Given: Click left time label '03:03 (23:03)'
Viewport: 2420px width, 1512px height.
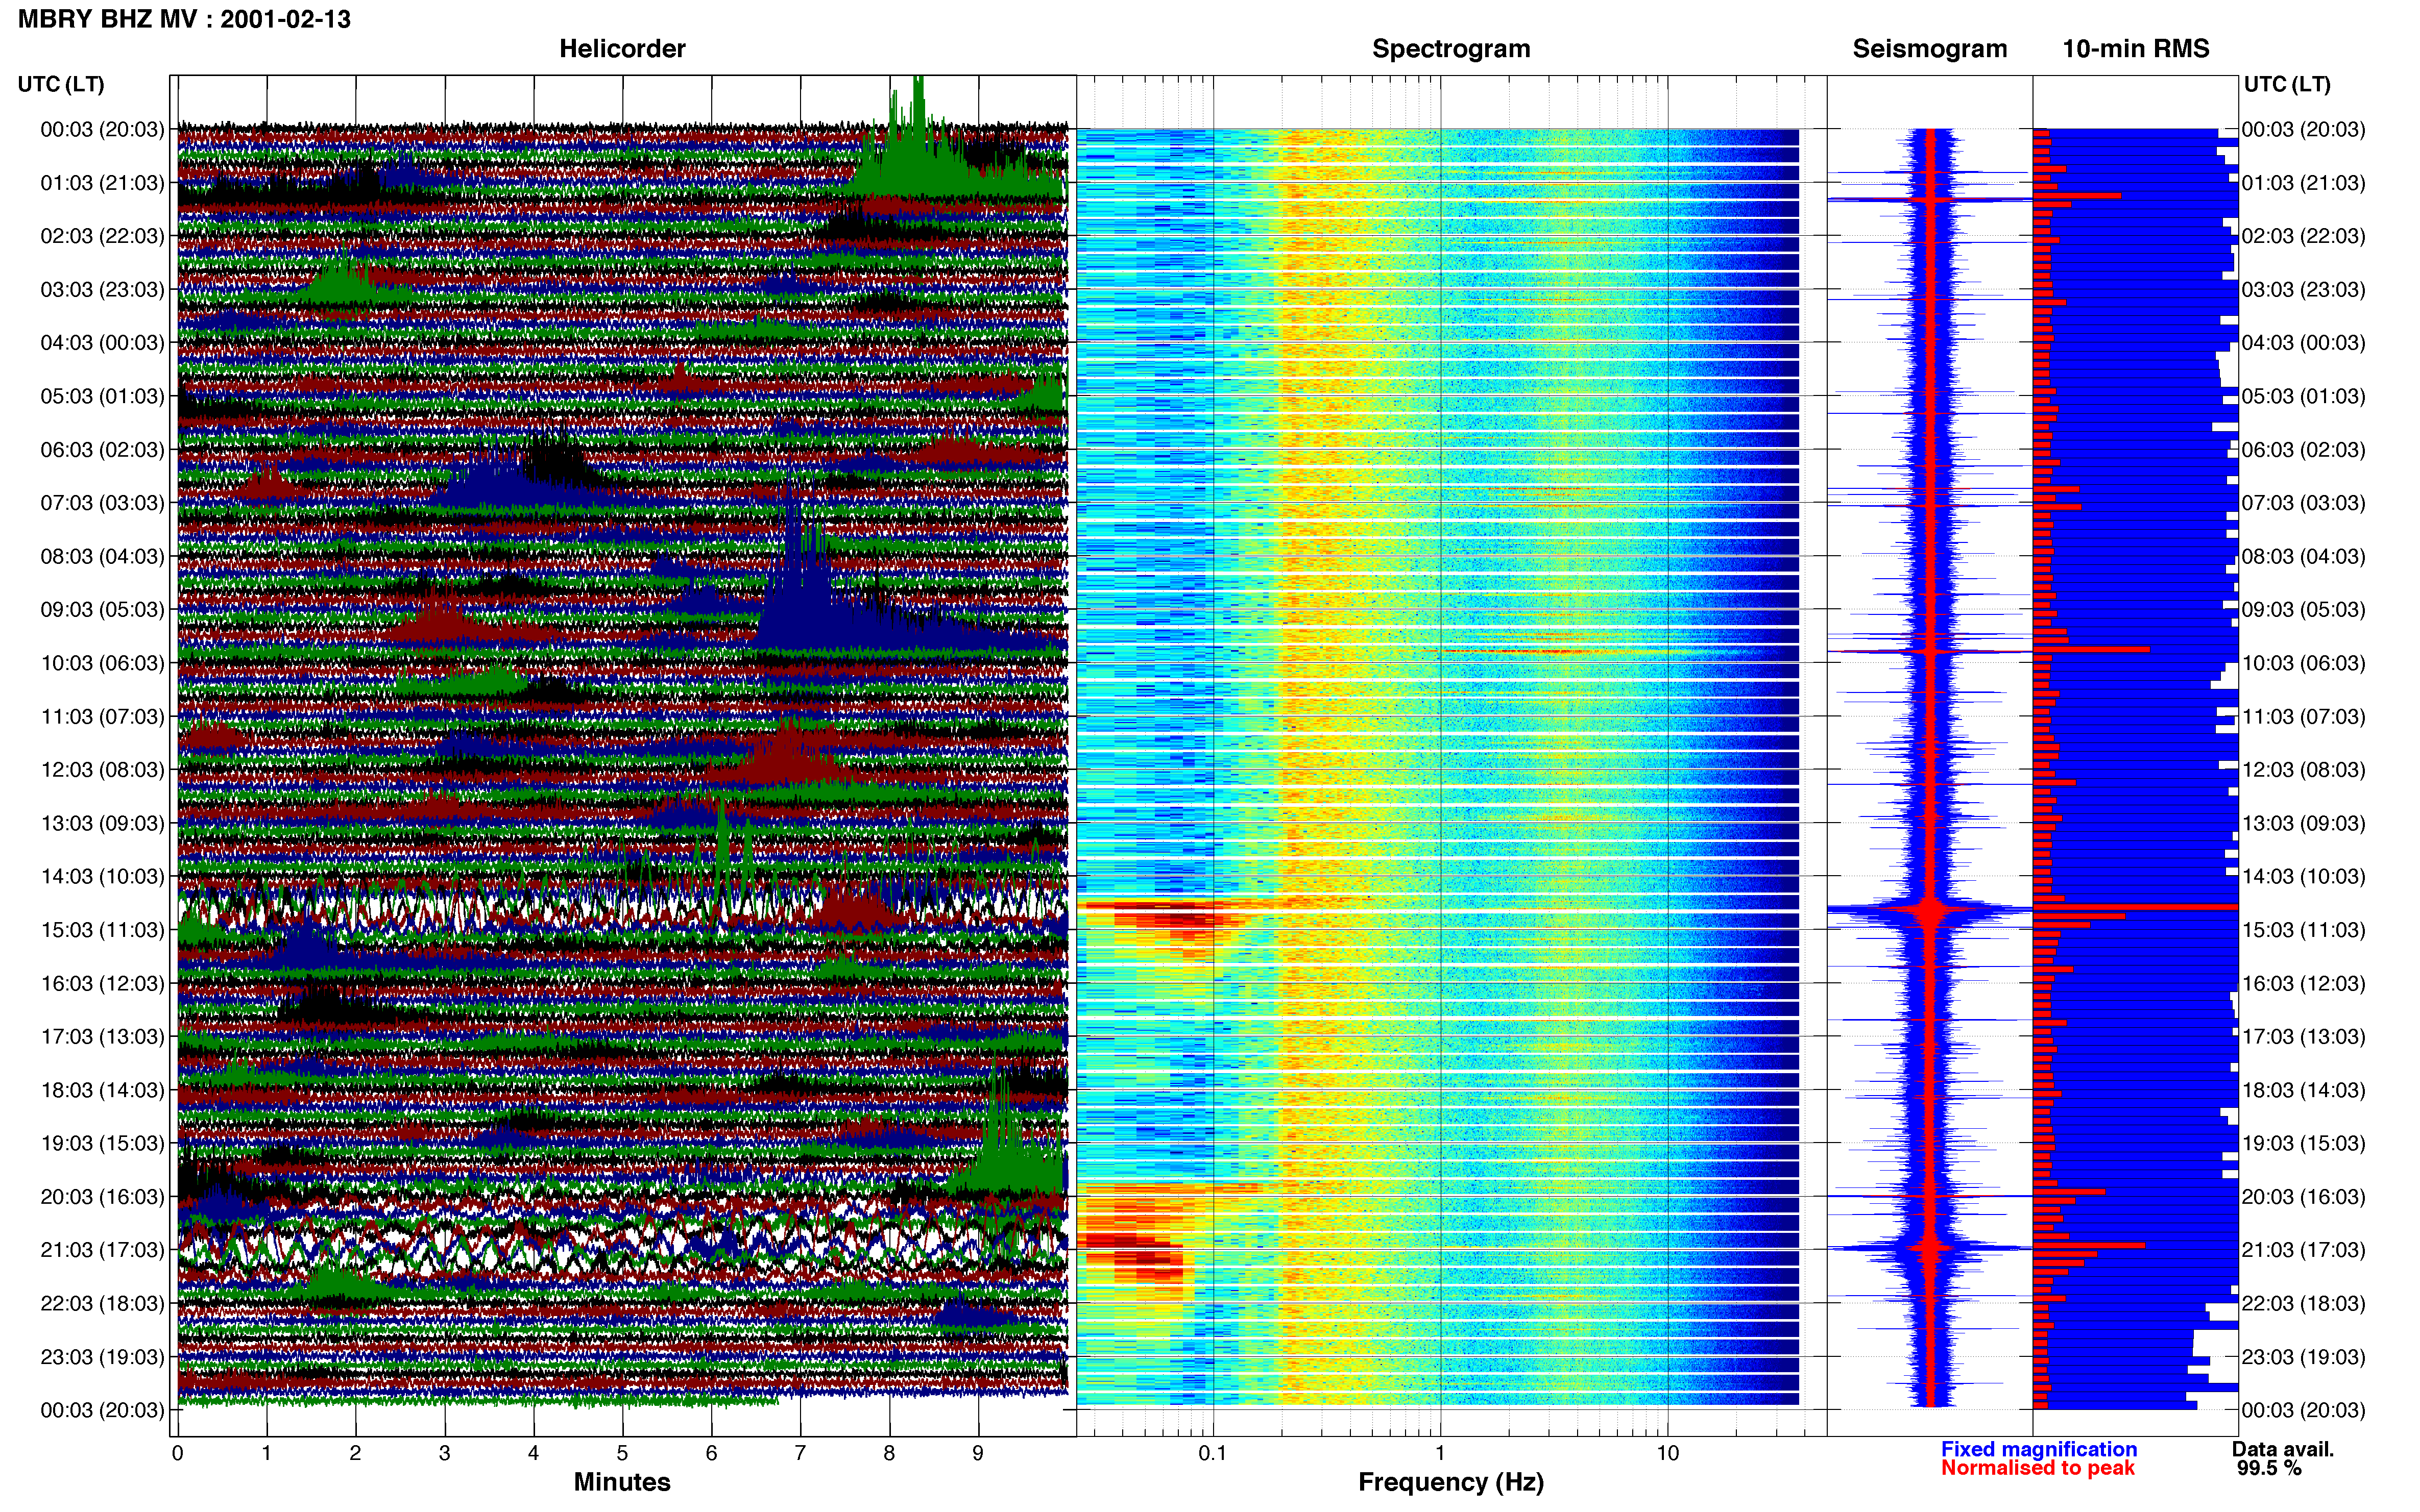Looking at the screenshot, I should click(102, 289).
